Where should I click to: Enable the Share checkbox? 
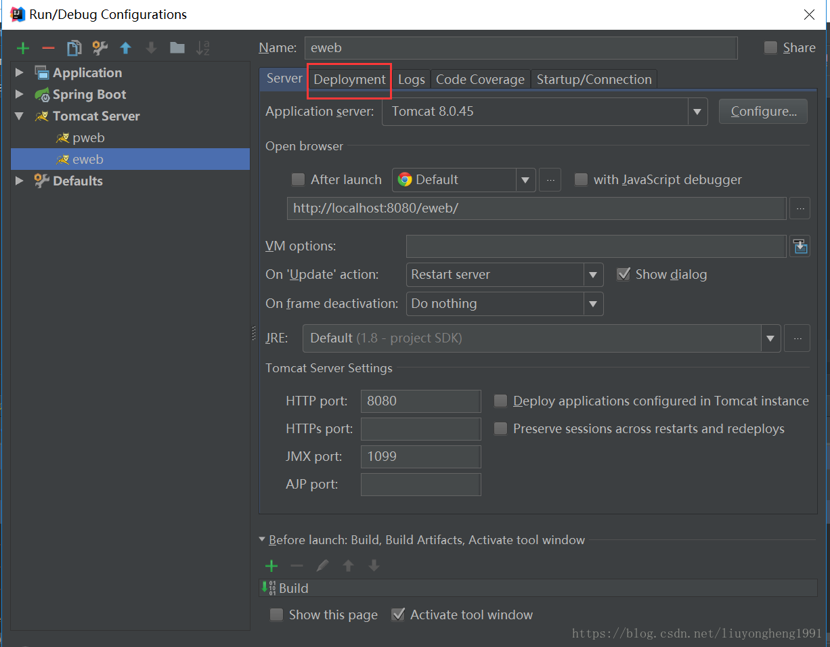(x=770, y=48)
